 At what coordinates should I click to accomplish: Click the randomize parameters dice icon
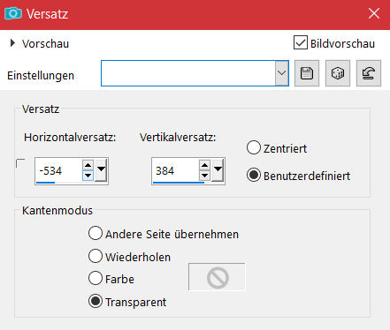click(x=338, y=73)
